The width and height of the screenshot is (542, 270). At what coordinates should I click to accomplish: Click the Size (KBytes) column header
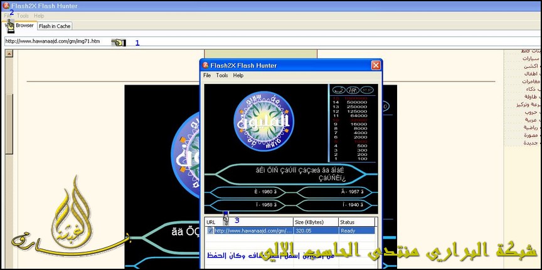(316, 222)
